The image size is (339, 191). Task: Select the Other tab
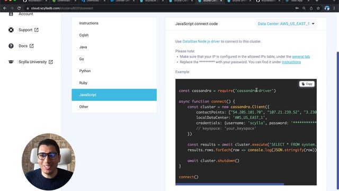coord(114,107)
